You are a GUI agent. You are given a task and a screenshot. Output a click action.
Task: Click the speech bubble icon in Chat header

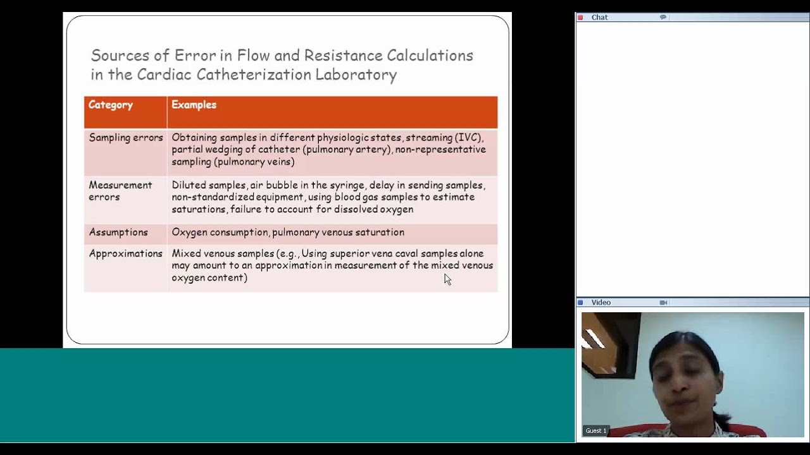tap(663, 18)
